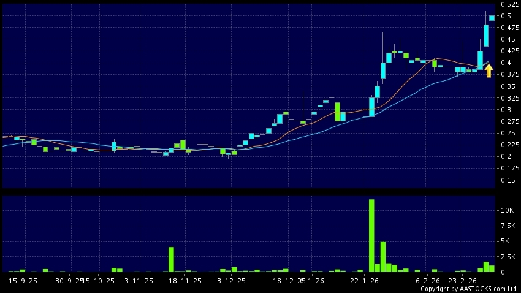The width and height of the screenshot is (521, 293).
Task: Select the 0.4 price axis label
Action: point(506,63)
